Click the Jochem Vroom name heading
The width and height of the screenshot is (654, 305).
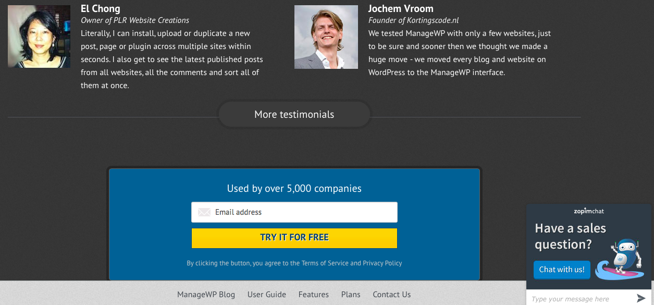tap(401, 8)
